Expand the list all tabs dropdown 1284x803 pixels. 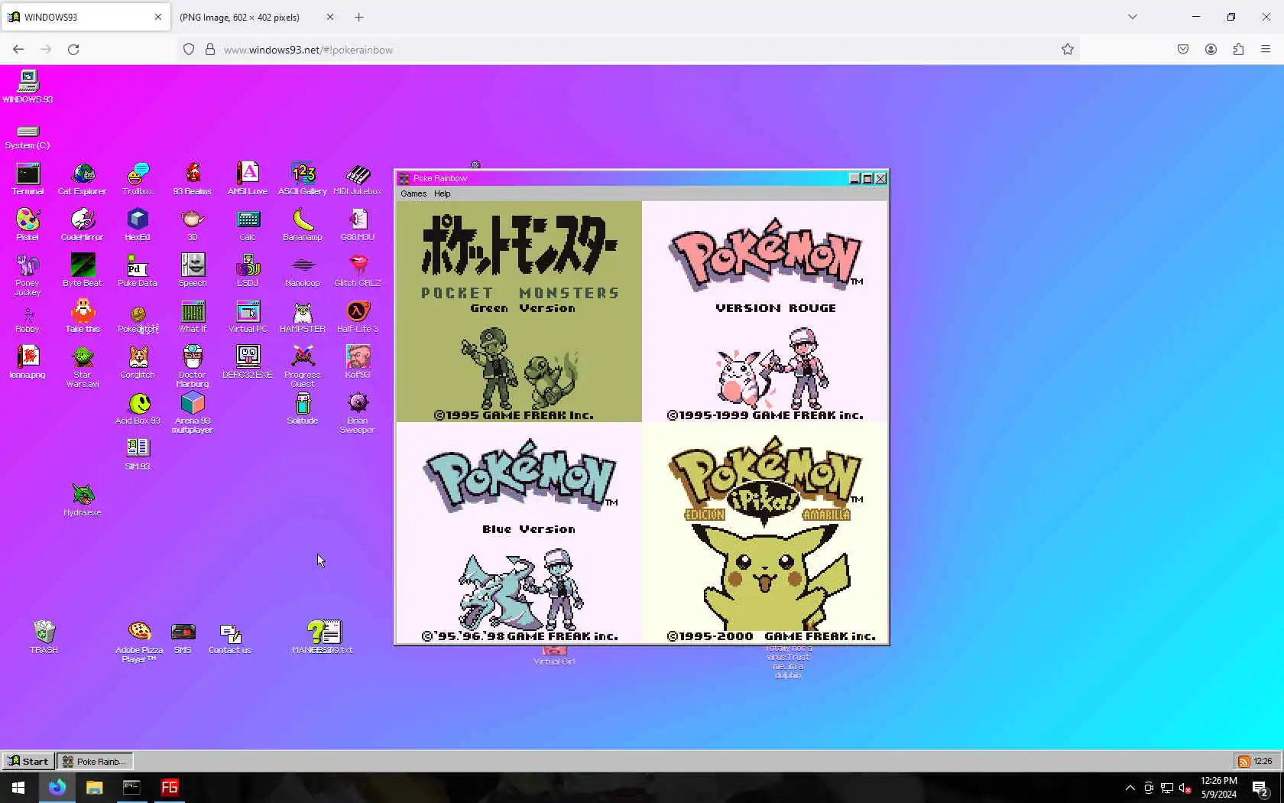click(x=1133, y=17)
